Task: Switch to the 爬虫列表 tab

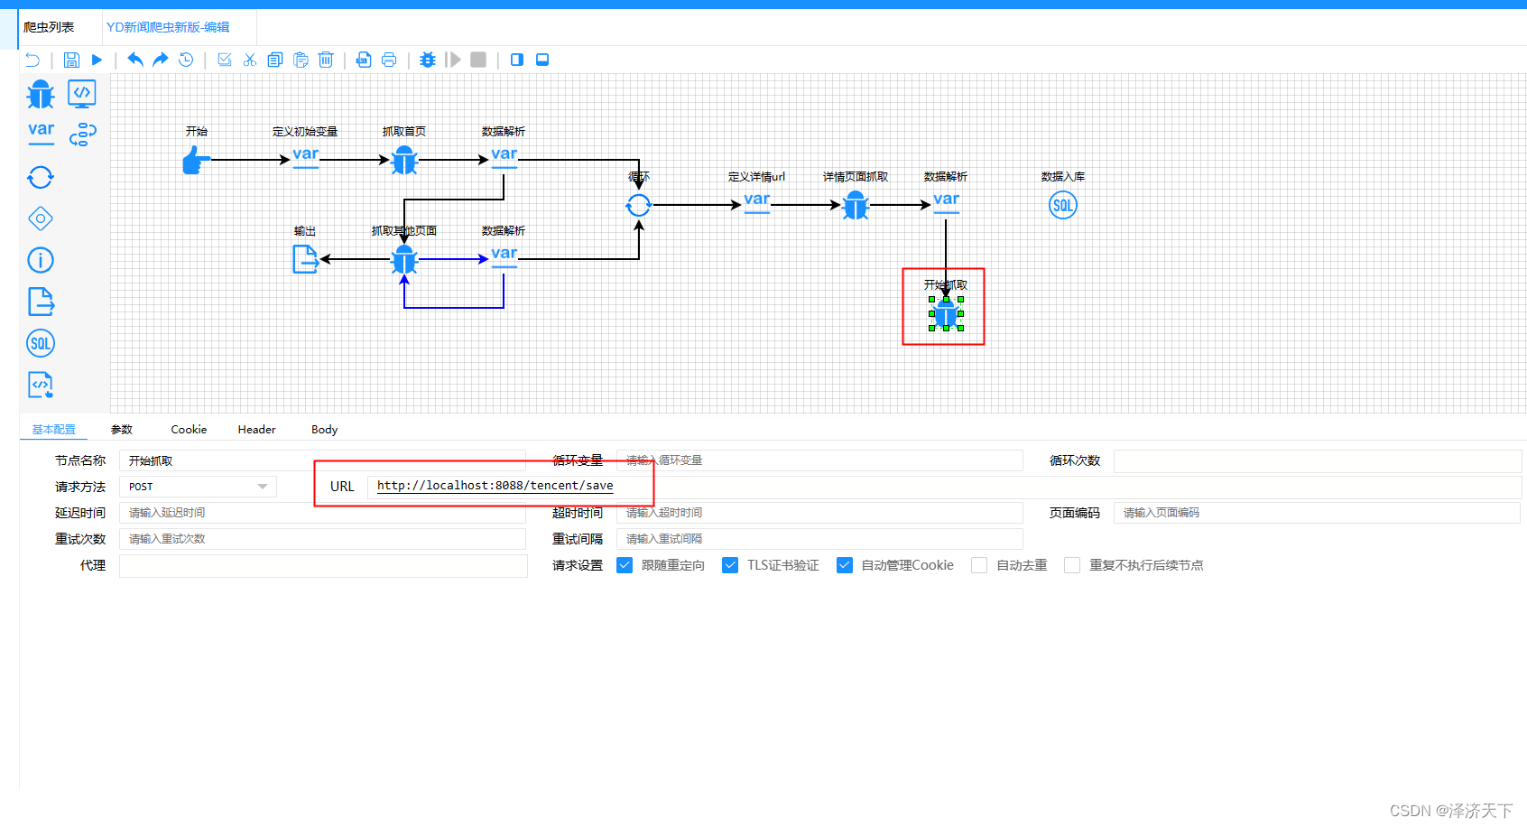Action: 49,27
